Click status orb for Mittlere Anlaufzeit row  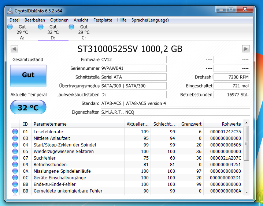(x=15, y=138)
